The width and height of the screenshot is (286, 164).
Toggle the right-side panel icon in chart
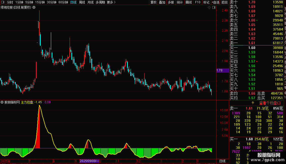tap(214, 8)
